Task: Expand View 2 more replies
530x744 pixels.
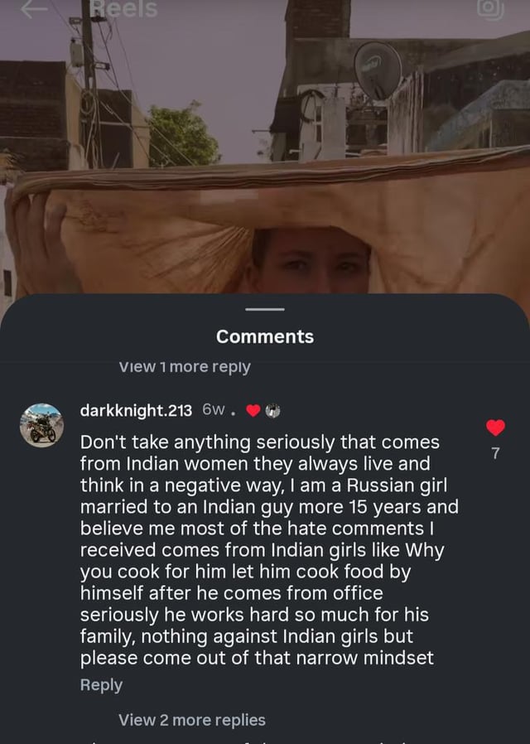Action: (x=192, y=720)
